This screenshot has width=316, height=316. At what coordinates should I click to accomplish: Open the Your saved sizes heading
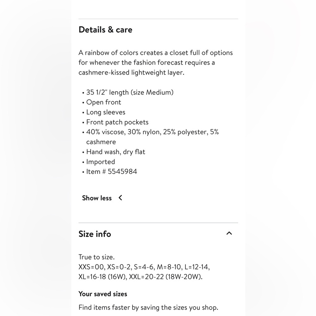(x=103, y=294)
